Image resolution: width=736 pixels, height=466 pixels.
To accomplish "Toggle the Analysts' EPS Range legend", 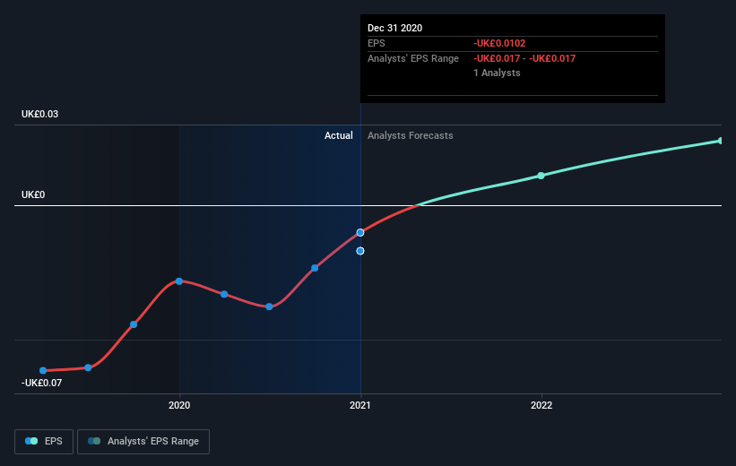I will tap(143, 441).
